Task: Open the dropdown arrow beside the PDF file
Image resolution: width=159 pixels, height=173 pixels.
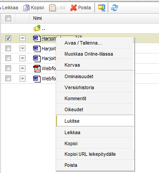Action: coord(23,68)
